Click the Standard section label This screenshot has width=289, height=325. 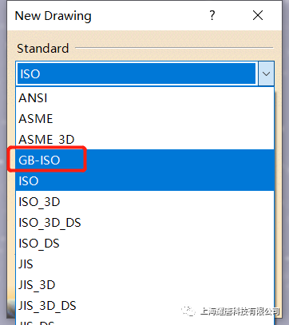pyautogui.click(x=43, y=49)
